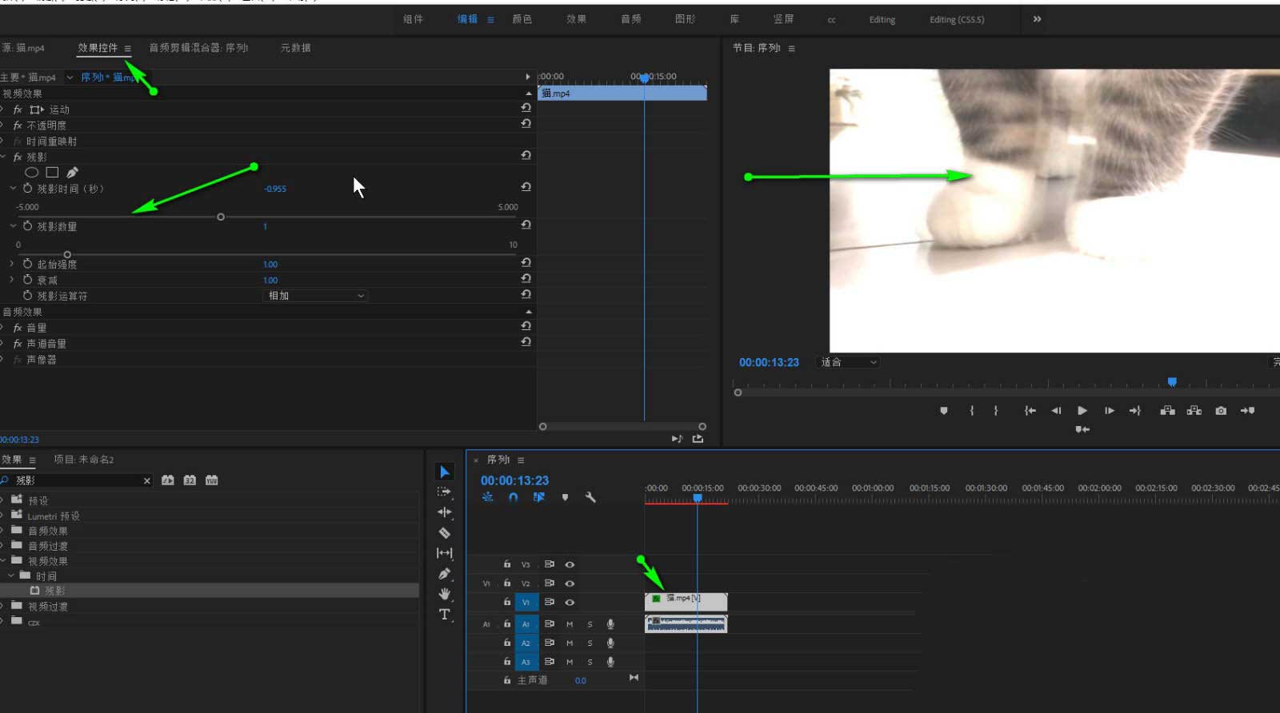Create ellipse mask for 残影 effect
Screen dimensions: 1280x713
click(x=32, y=172)
